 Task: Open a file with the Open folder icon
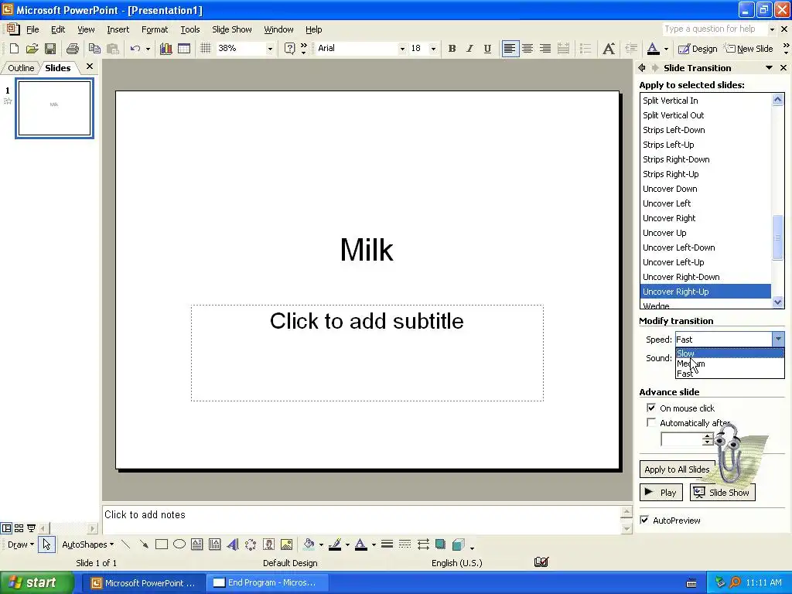tap(32, 49)
